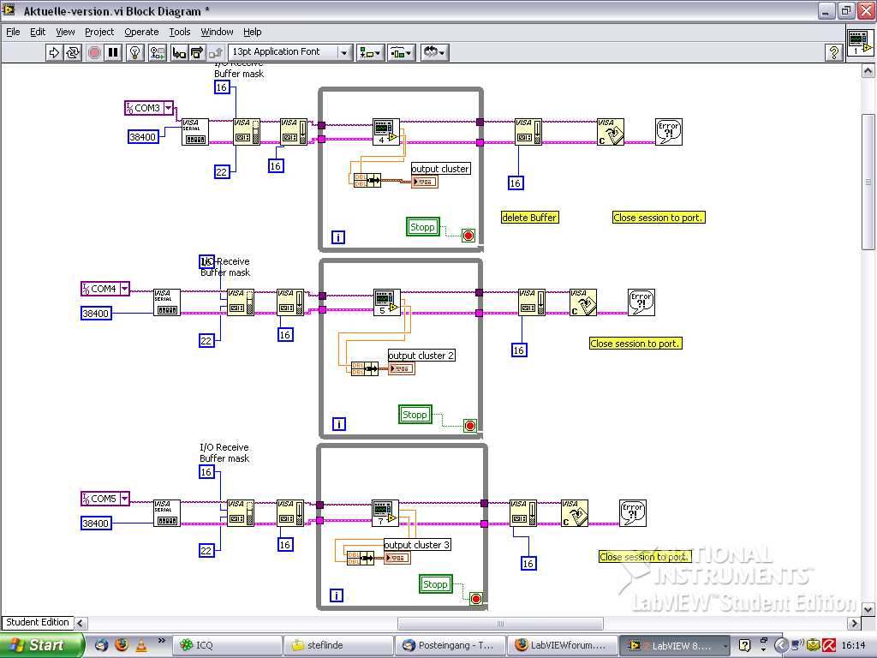Image resolution: width=877 pixels, height=658 pixels.
Task: Click the output cluster 3 indicator terminal
Action: click(397, 558)
